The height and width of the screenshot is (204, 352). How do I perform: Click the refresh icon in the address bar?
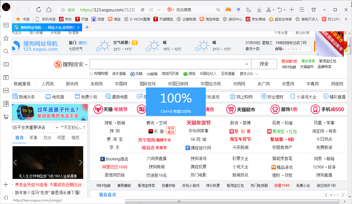(x=38, y=9)
